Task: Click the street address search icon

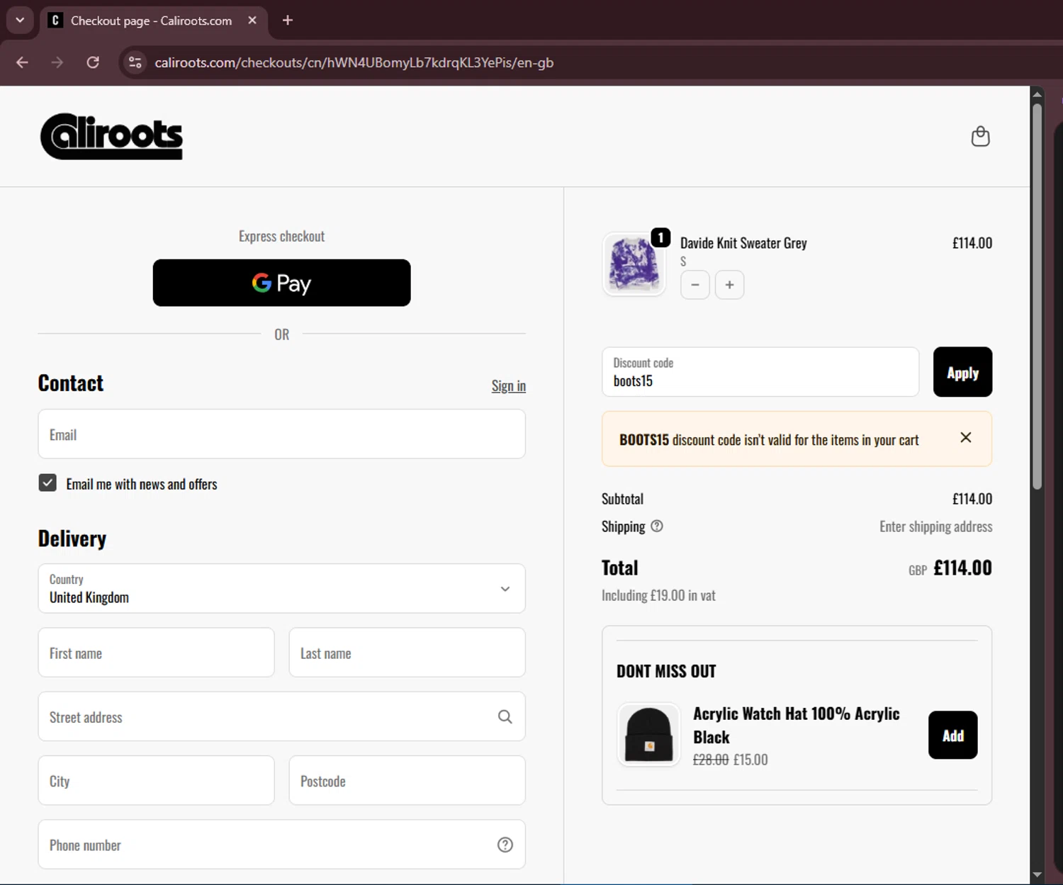Action: tap(505, 716)
